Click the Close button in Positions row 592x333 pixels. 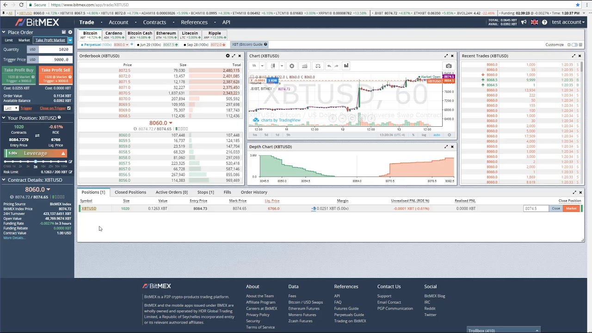(x=556, y=209)
